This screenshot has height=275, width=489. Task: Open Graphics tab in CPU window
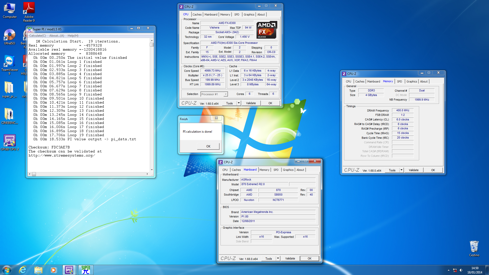(249, 15)
